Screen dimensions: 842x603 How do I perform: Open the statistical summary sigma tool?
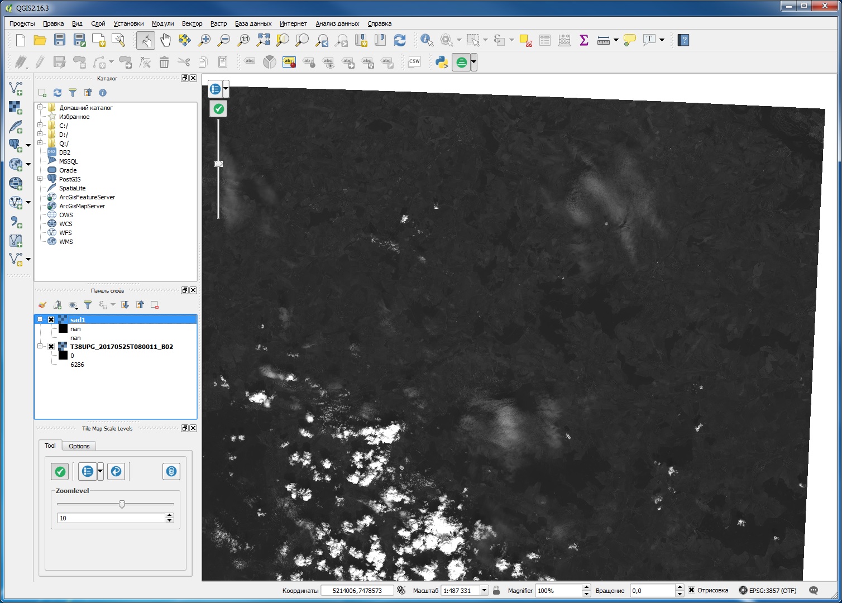click(584, 40)
